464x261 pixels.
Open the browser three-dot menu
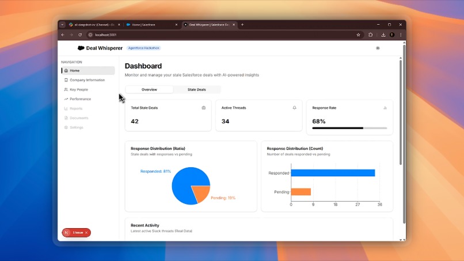401,35
